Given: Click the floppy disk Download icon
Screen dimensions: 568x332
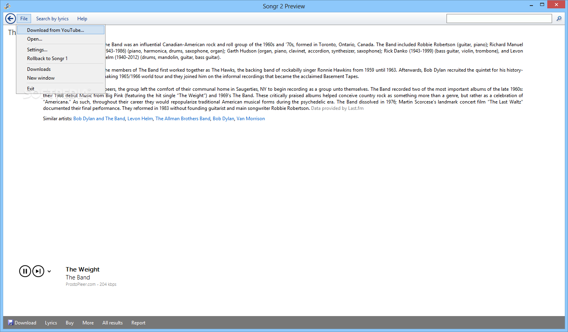Looking at the screenshot, I should pyautogui.click(x=11, y=322).
